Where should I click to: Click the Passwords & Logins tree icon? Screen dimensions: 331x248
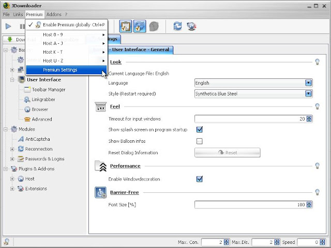pyautogui.click(x=21, y=159)
